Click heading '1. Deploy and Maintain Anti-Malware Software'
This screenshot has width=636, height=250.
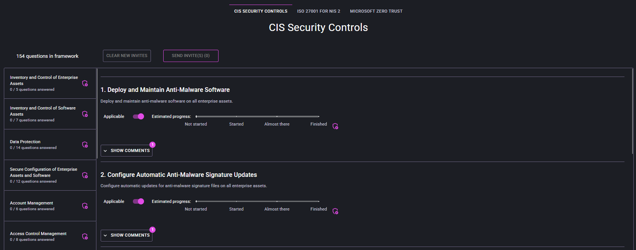tap(165, 90)
